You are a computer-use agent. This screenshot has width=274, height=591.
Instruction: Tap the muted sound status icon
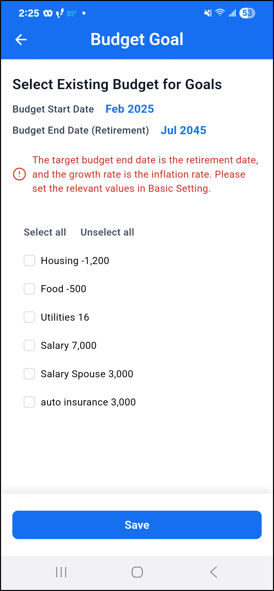208,13
